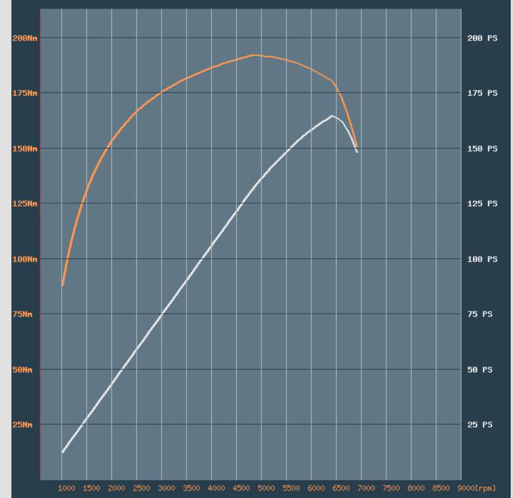
Task: Click the 100 PS power axis label
Action: pos(482,260)
